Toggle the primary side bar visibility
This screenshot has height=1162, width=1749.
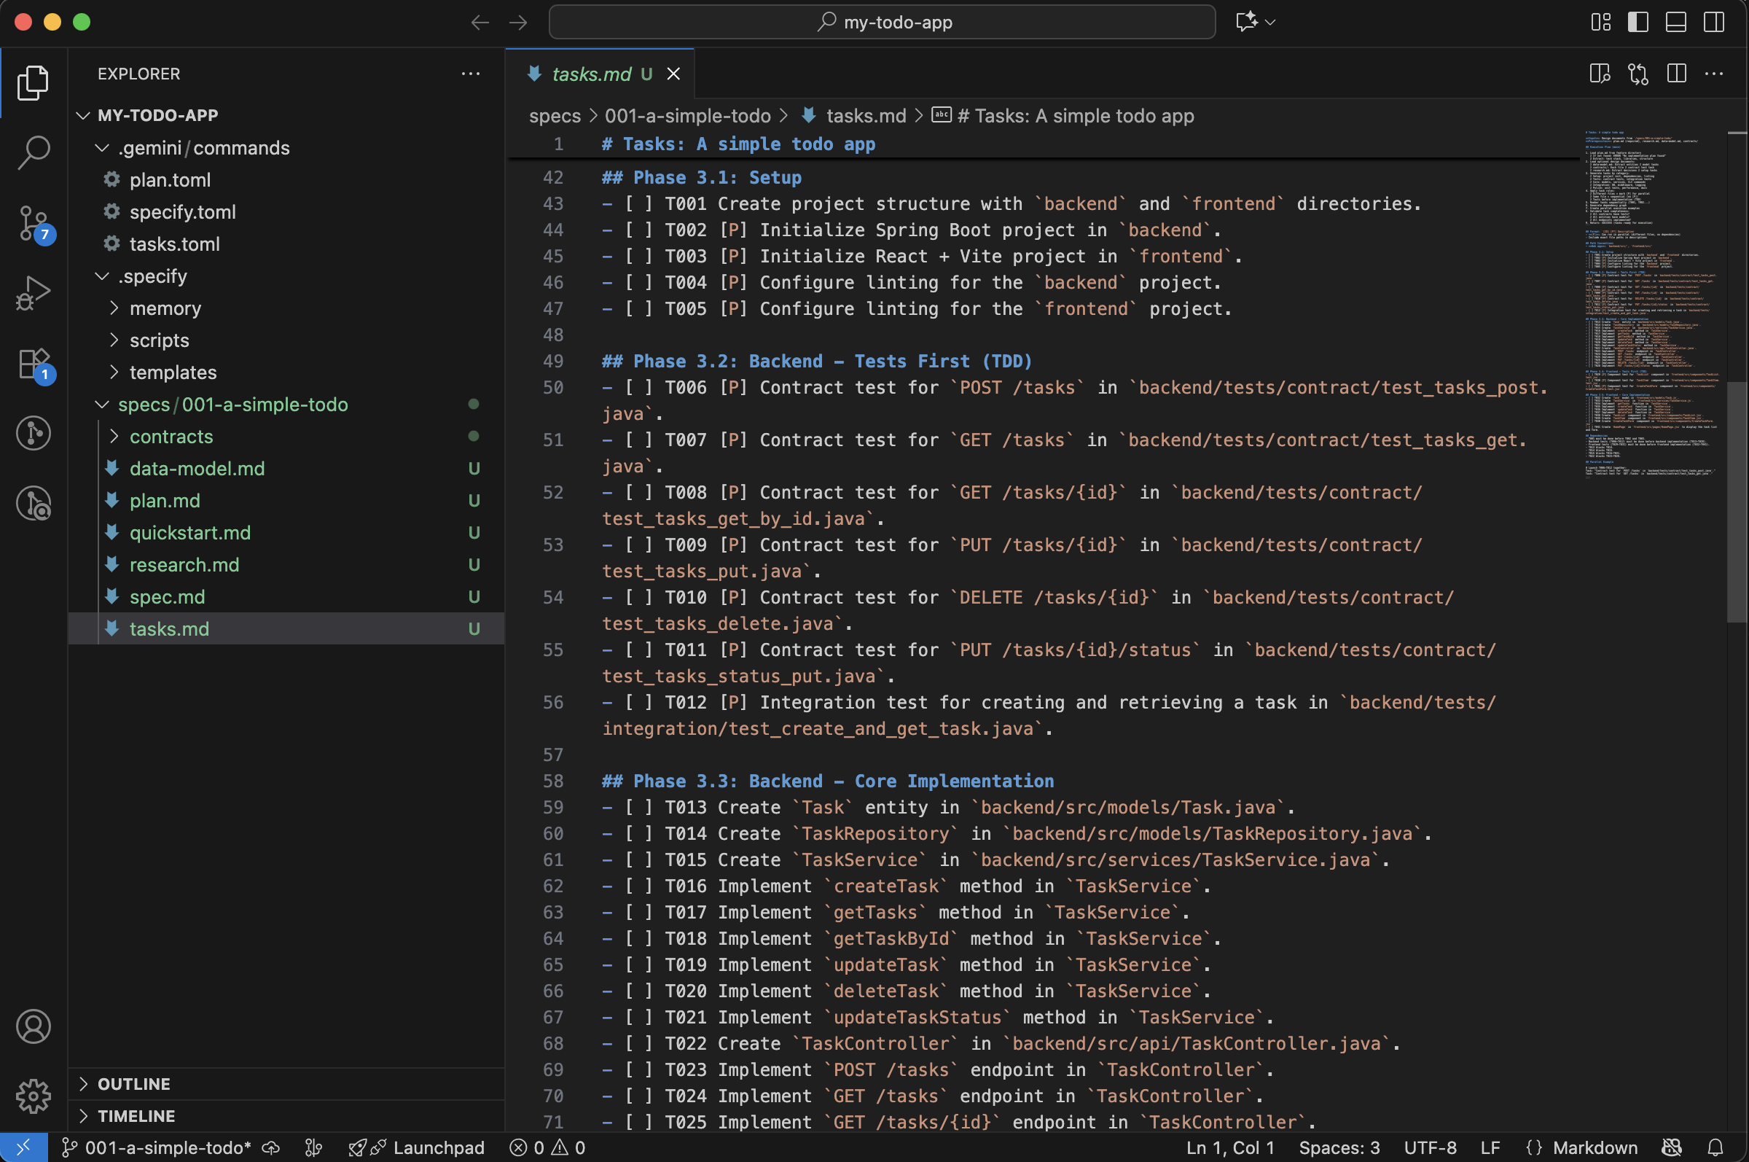click(x=1638, y=22)
